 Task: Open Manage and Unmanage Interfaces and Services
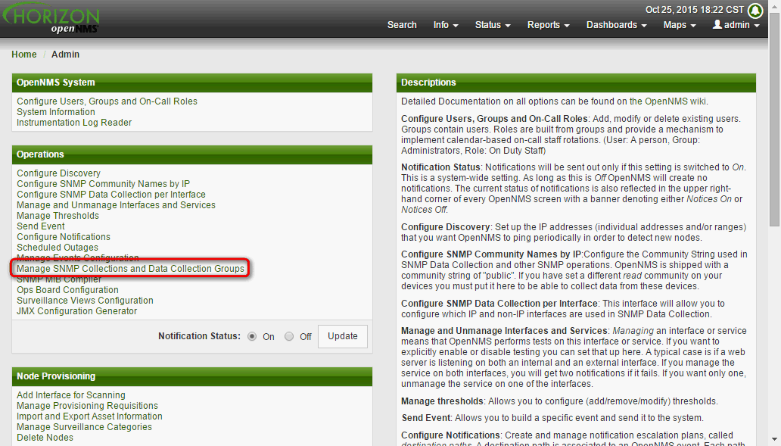coord(116,204)
